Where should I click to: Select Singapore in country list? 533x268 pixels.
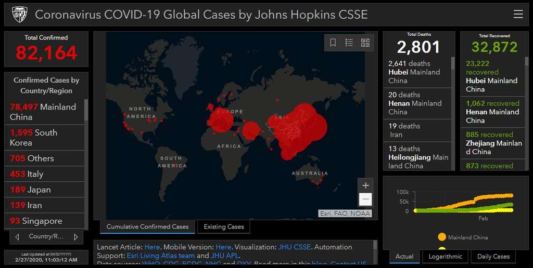click(44, 221)
